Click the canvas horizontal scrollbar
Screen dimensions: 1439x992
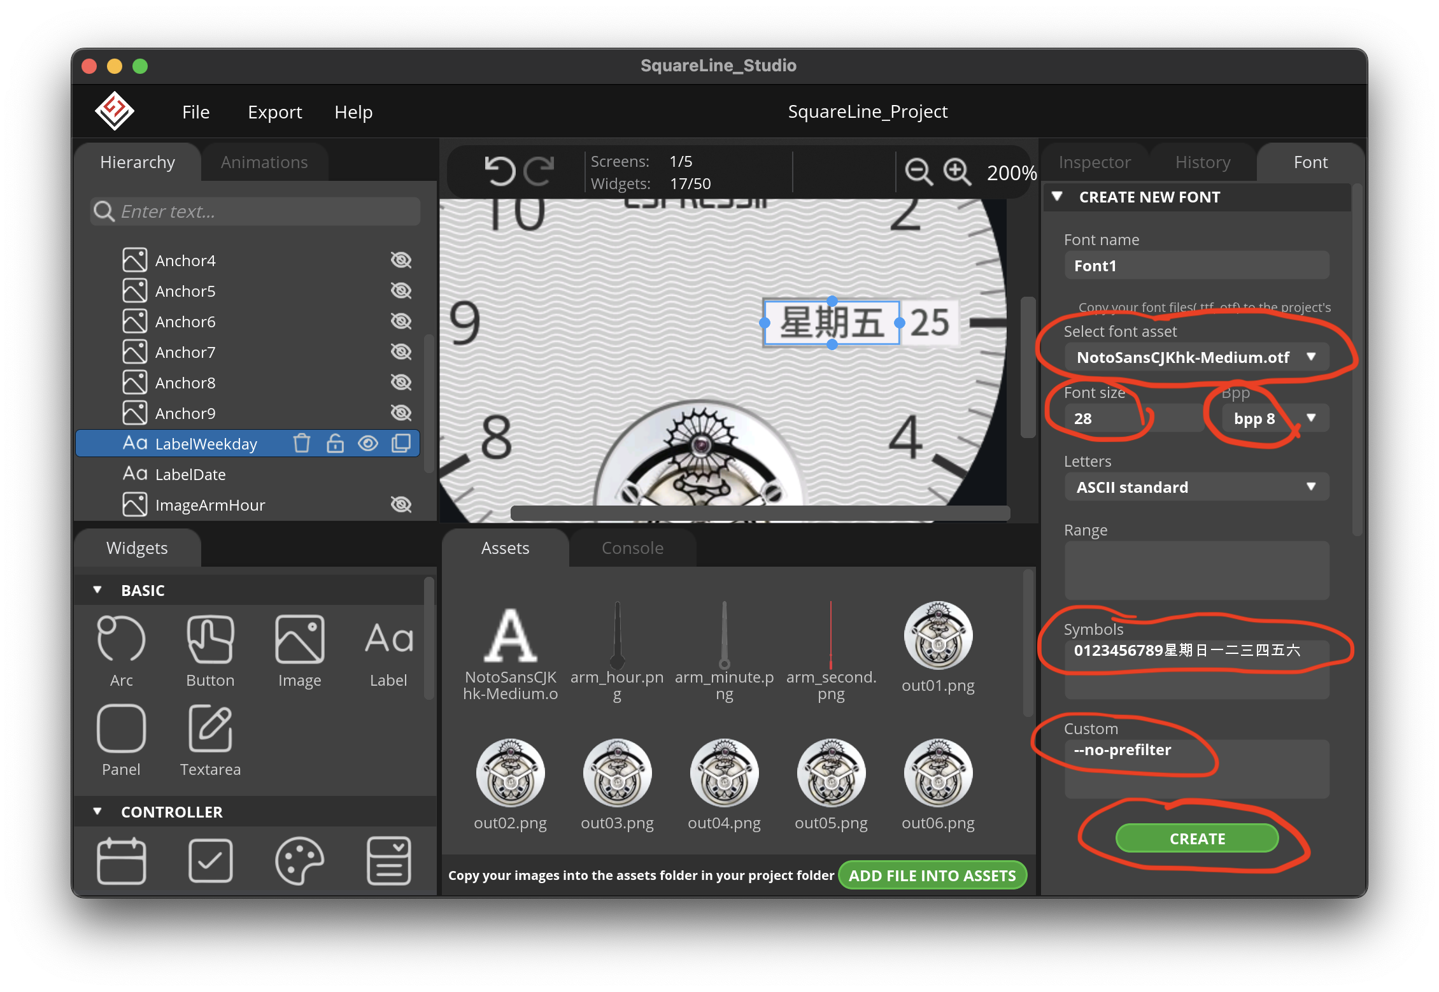[760, 513]
